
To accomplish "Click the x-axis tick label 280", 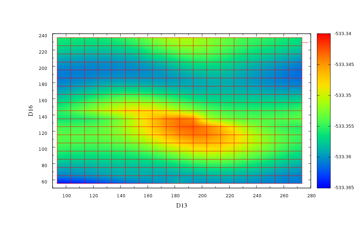I will click(311, 196).
